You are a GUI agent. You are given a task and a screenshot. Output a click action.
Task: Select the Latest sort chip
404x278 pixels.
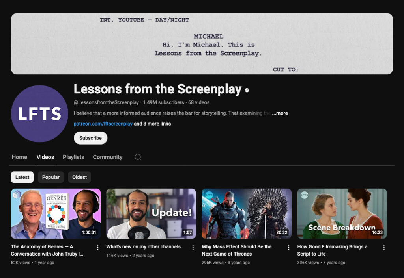pyautogui.click(x=22, y=177)
